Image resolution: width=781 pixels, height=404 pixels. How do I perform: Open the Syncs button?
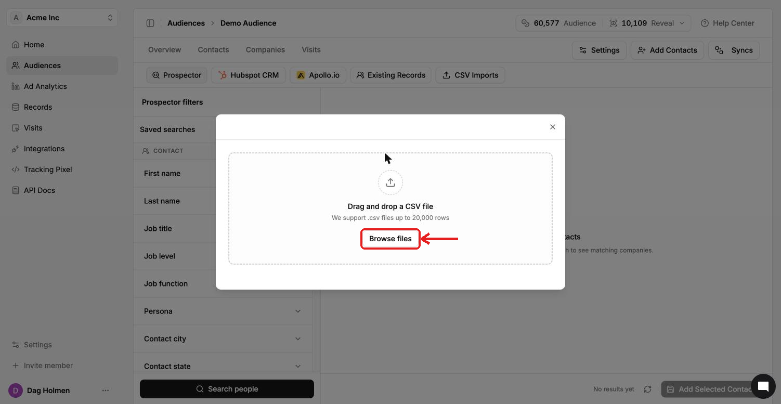click(x=734, y=50)
